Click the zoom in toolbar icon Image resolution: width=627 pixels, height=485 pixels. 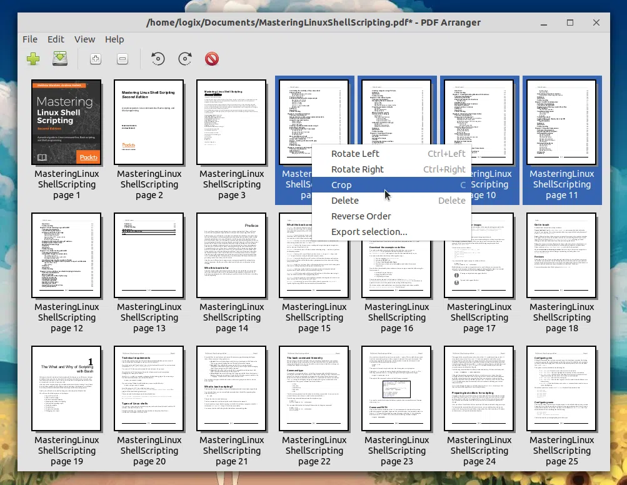95,59
